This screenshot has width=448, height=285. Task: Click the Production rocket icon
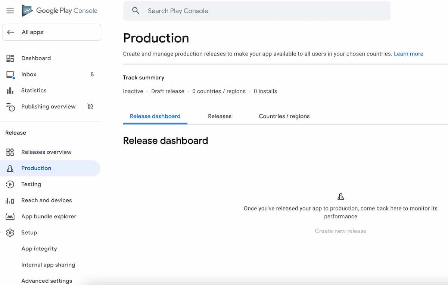click(x=10, y=168)
